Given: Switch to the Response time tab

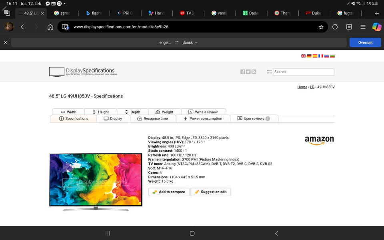Looking at the screenshot, I should [152, 119].
